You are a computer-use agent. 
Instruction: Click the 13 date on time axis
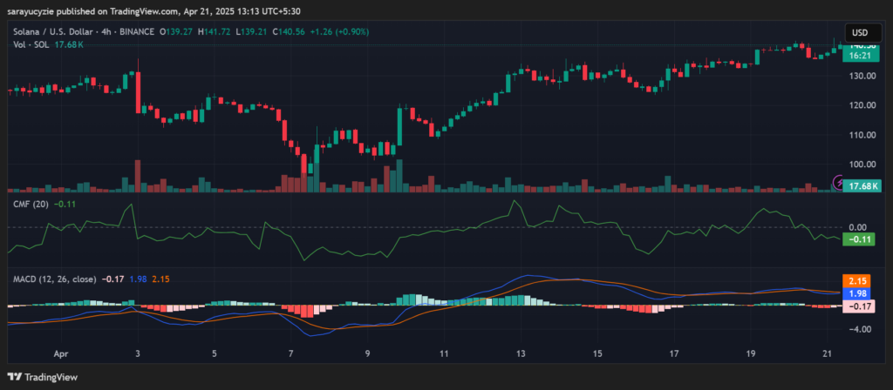pos(521,354)
